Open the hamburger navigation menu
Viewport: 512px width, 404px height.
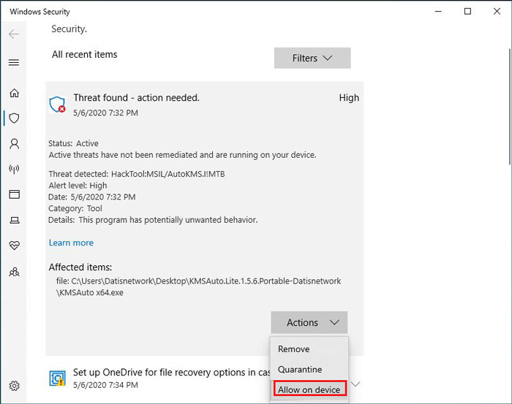(14, 62)
